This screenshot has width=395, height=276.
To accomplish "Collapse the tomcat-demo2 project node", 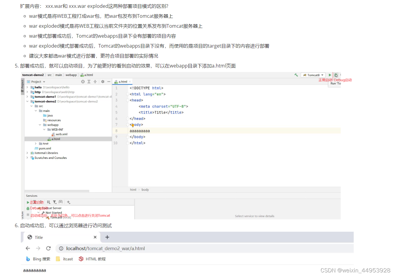I will point(27,102).
